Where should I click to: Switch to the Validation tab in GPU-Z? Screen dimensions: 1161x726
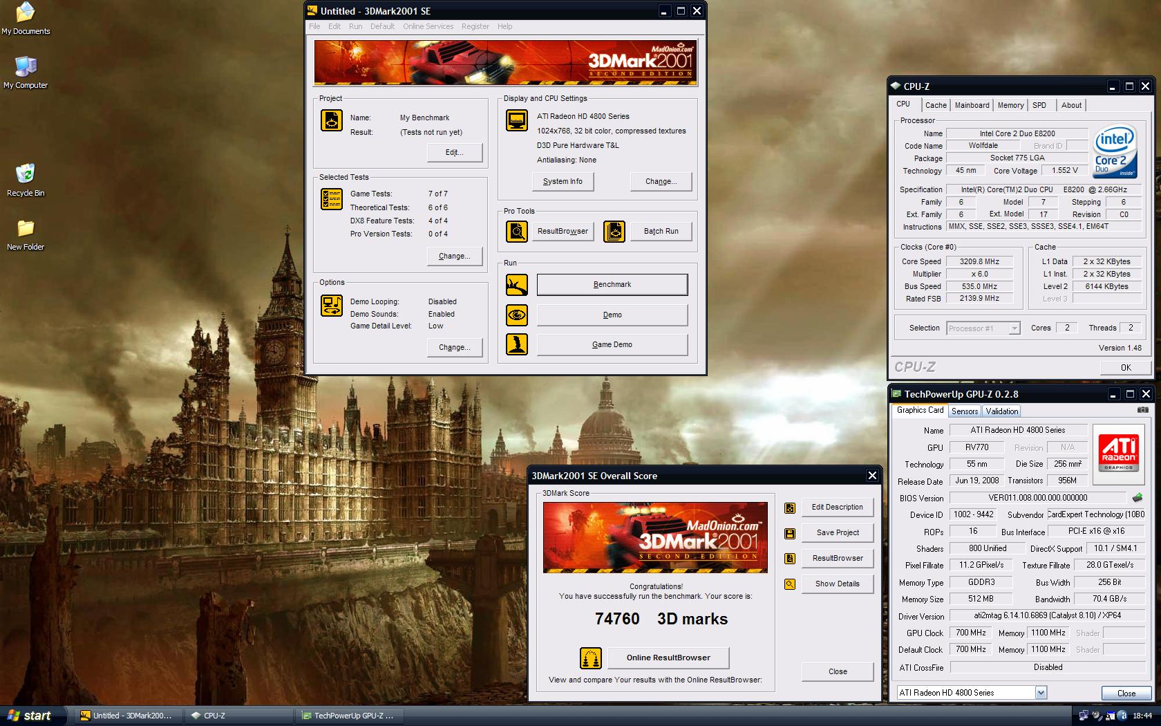(x=1002, y=411)
